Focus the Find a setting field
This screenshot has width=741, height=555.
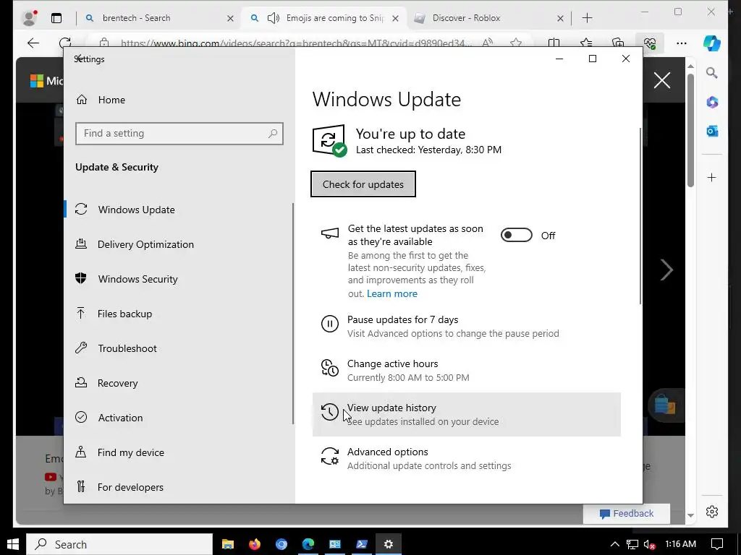click(179, 134)
